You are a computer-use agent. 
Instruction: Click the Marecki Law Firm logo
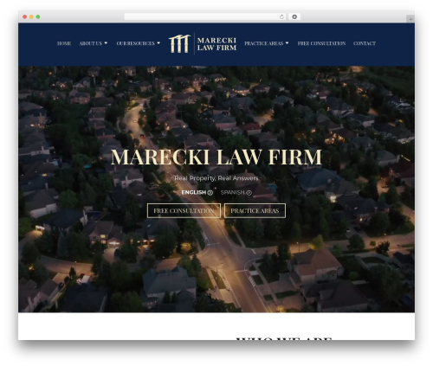point(203,43)
